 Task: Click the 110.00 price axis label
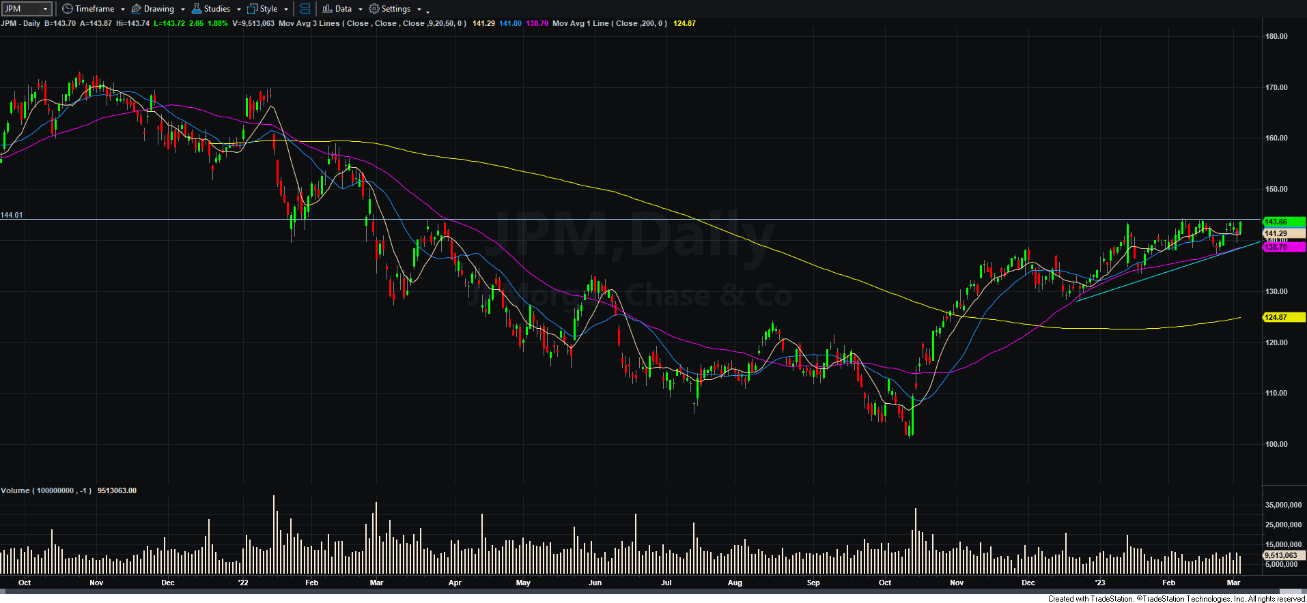tap(1276, 393)
